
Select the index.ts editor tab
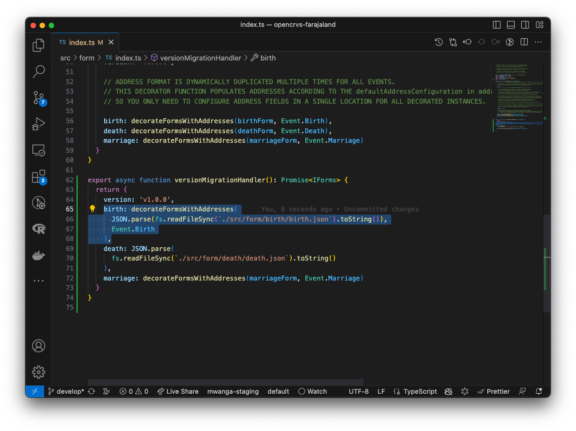pos(81,42)
